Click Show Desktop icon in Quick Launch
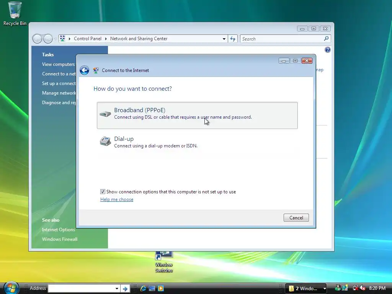Viewport: 392px width, 294px height. (x=152, y=288)
